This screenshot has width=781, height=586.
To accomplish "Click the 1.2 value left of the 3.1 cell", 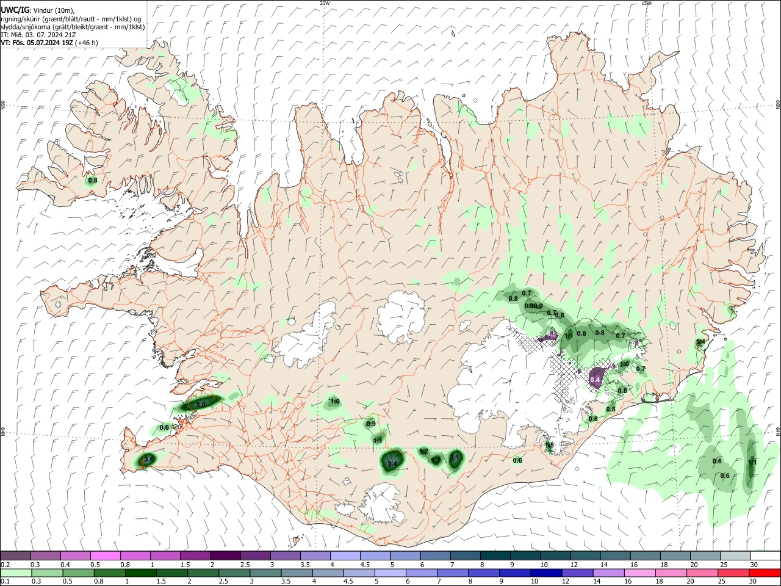I will (423, 452).
